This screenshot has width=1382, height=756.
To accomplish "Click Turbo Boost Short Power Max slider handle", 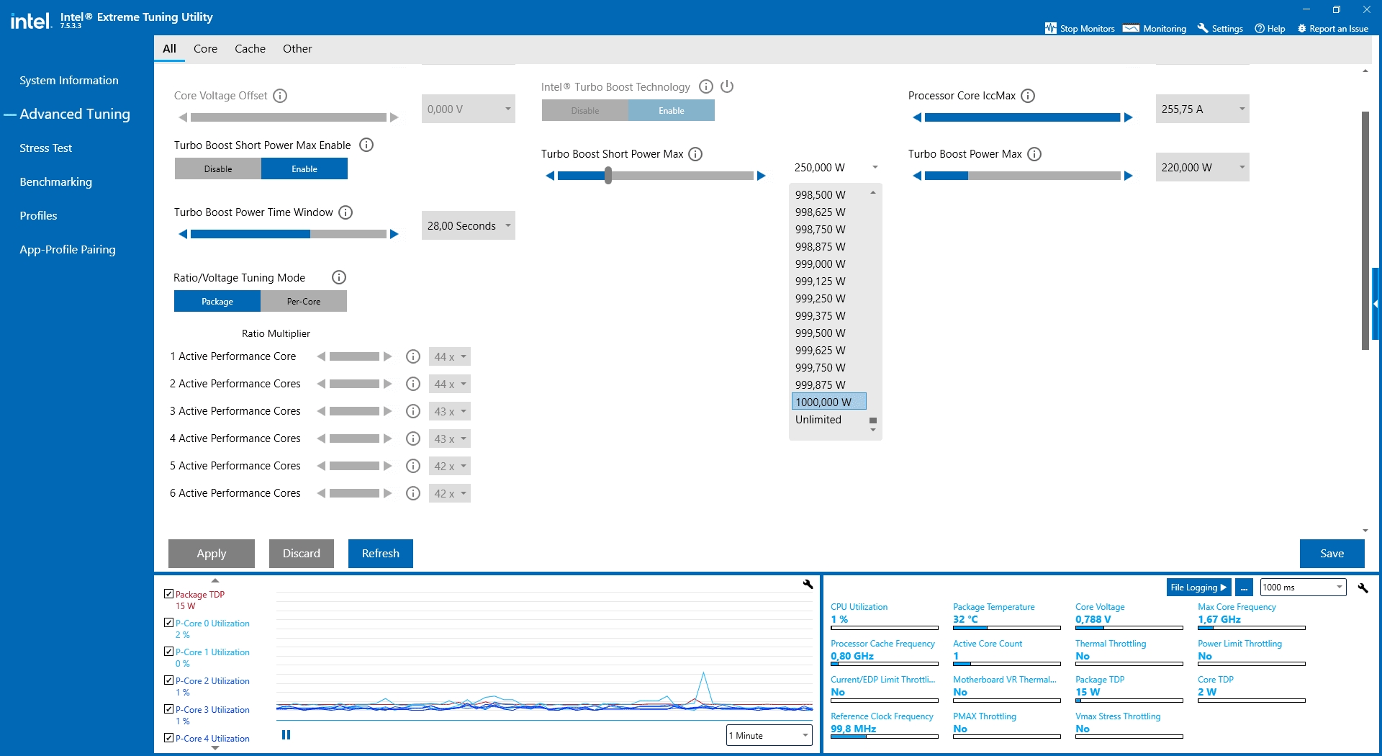I will (608, 176).
